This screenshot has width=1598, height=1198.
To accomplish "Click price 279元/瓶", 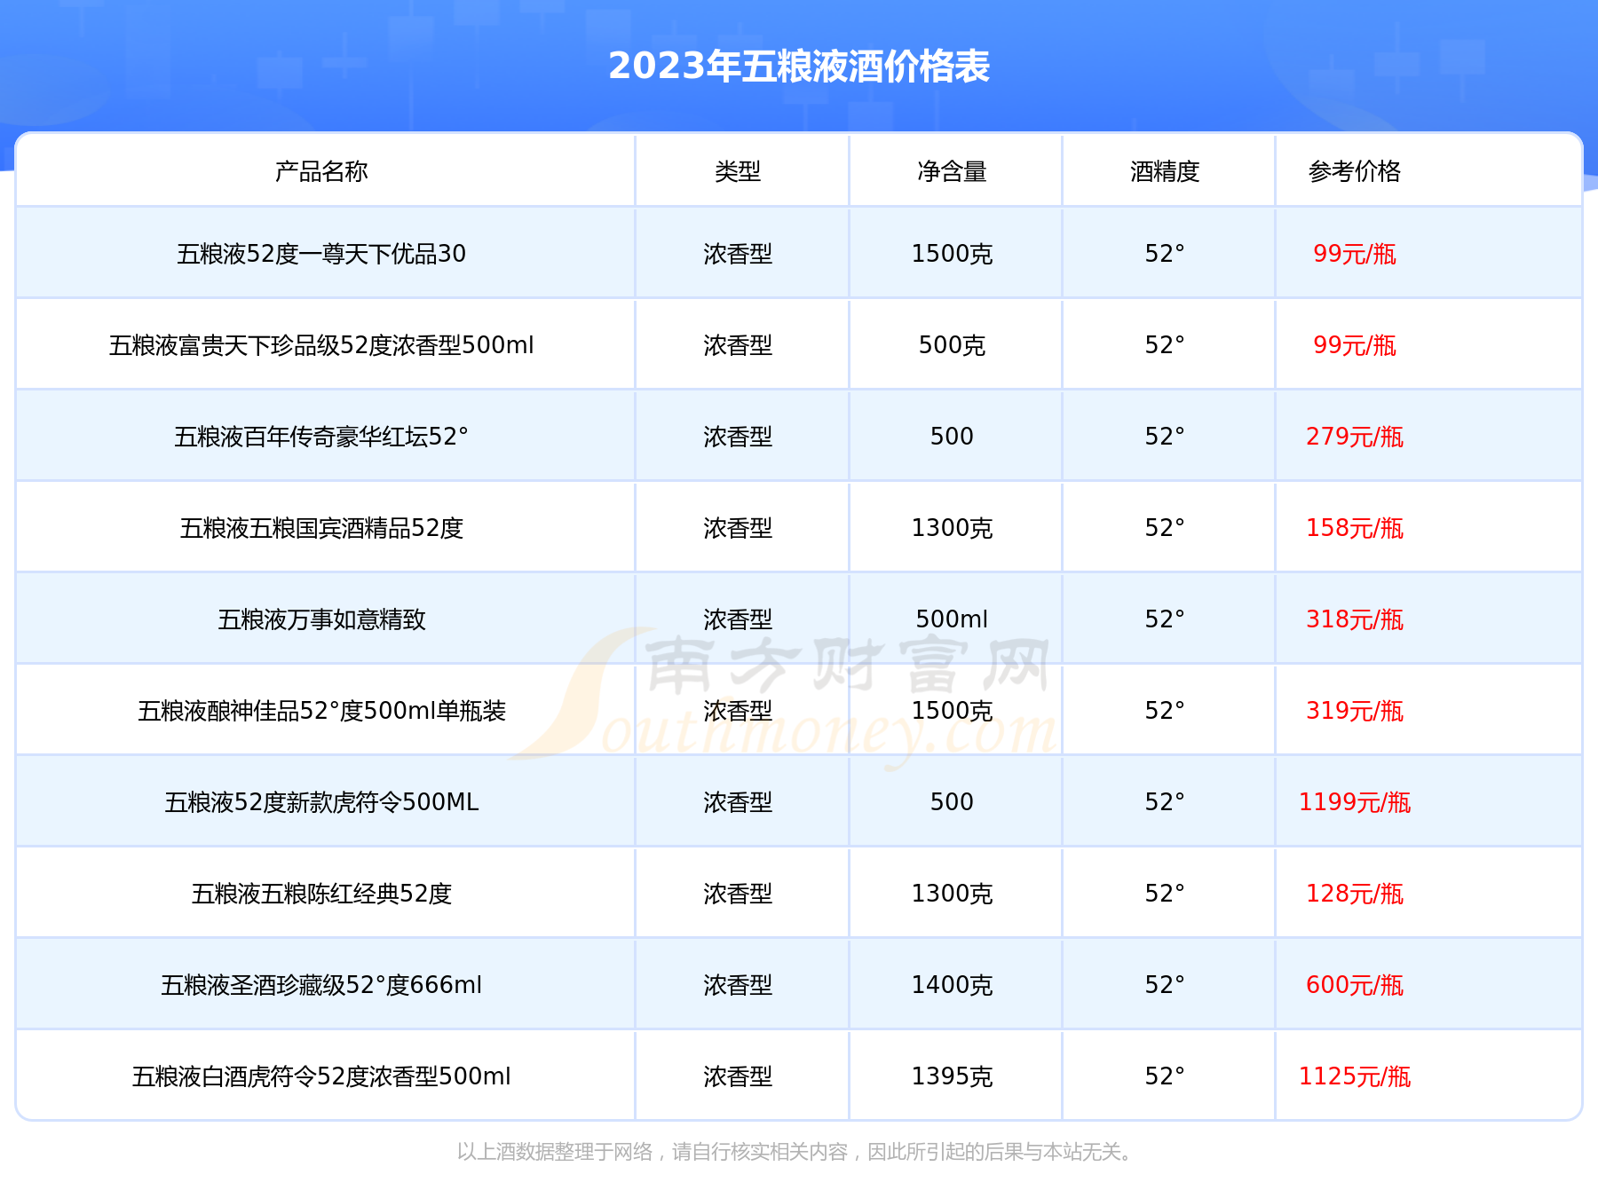I will point(1354,437).
